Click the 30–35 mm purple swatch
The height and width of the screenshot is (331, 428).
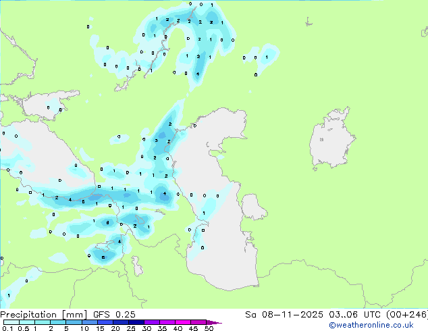(x=152, y=322)
